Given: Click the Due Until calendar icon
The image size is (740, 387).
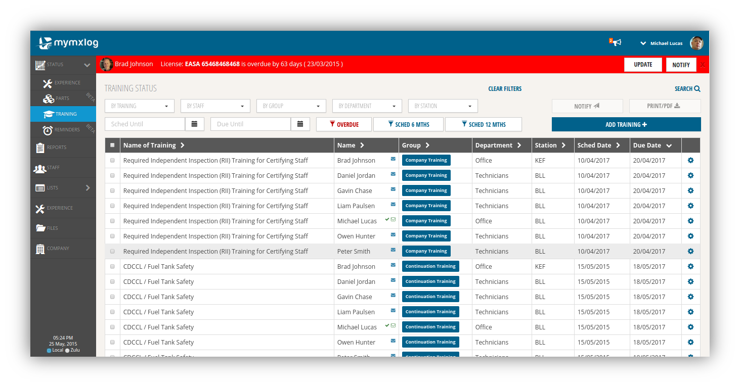Looking at the screenshot, I should (300, 124).
